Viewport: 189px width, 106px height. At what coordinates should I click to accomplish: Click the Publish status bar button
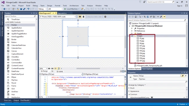[182, 104]
